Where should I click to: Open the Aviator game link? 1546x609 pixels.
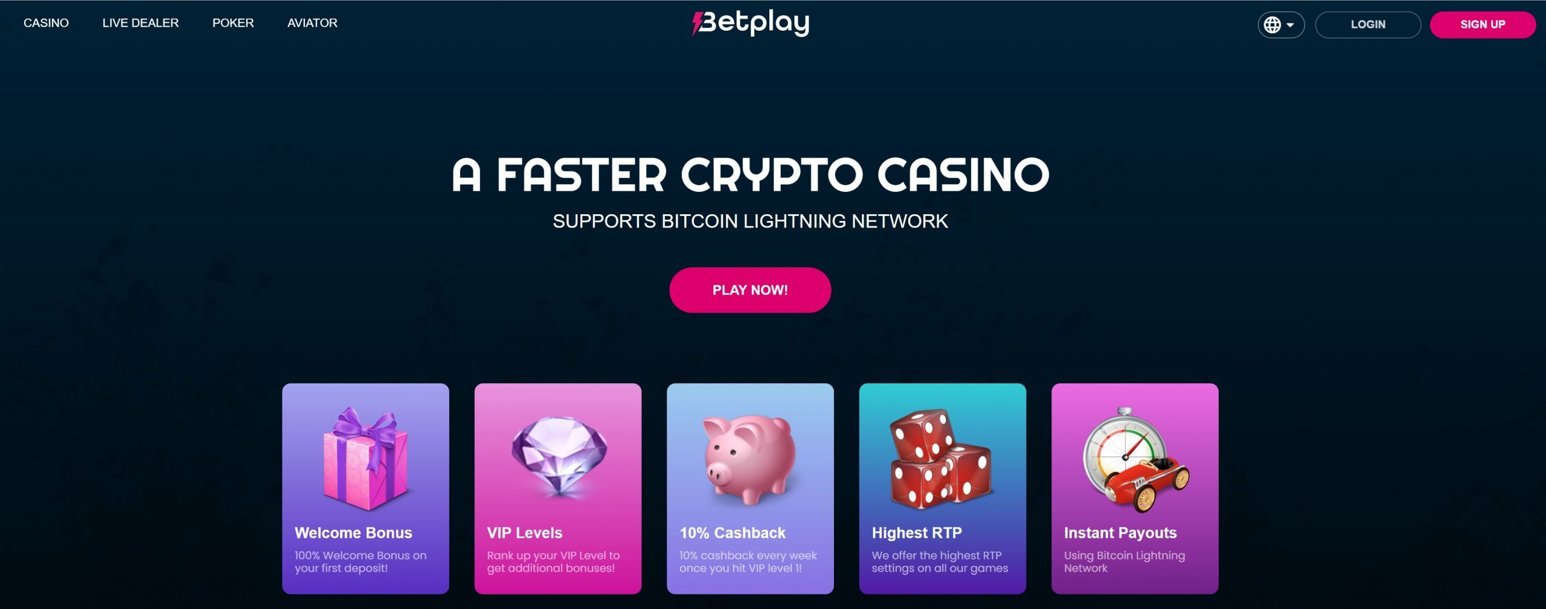[312, 23]
